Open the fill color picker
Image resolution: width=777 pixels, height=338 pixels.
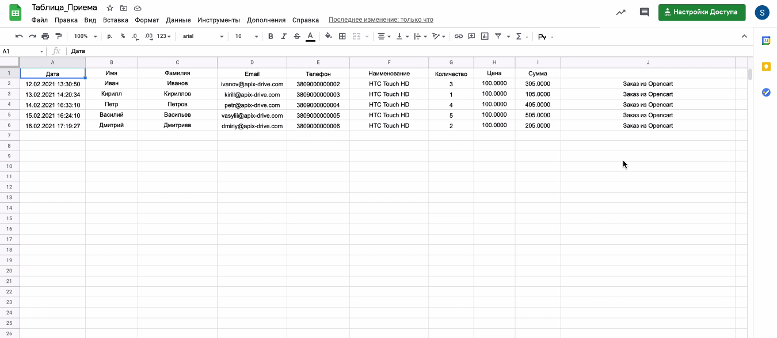[329, 36]
